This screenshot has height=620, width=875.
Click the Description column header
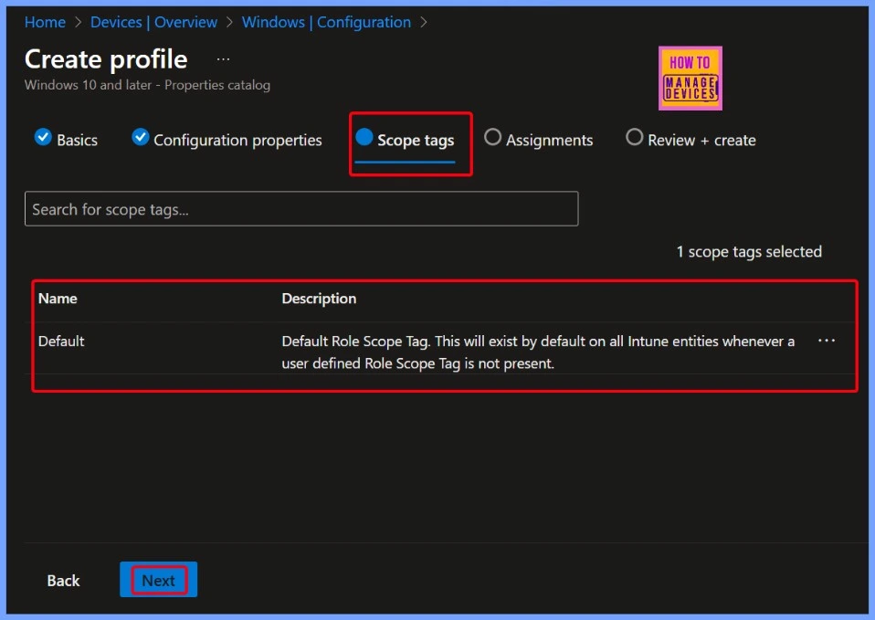click(x=319, y=299)
